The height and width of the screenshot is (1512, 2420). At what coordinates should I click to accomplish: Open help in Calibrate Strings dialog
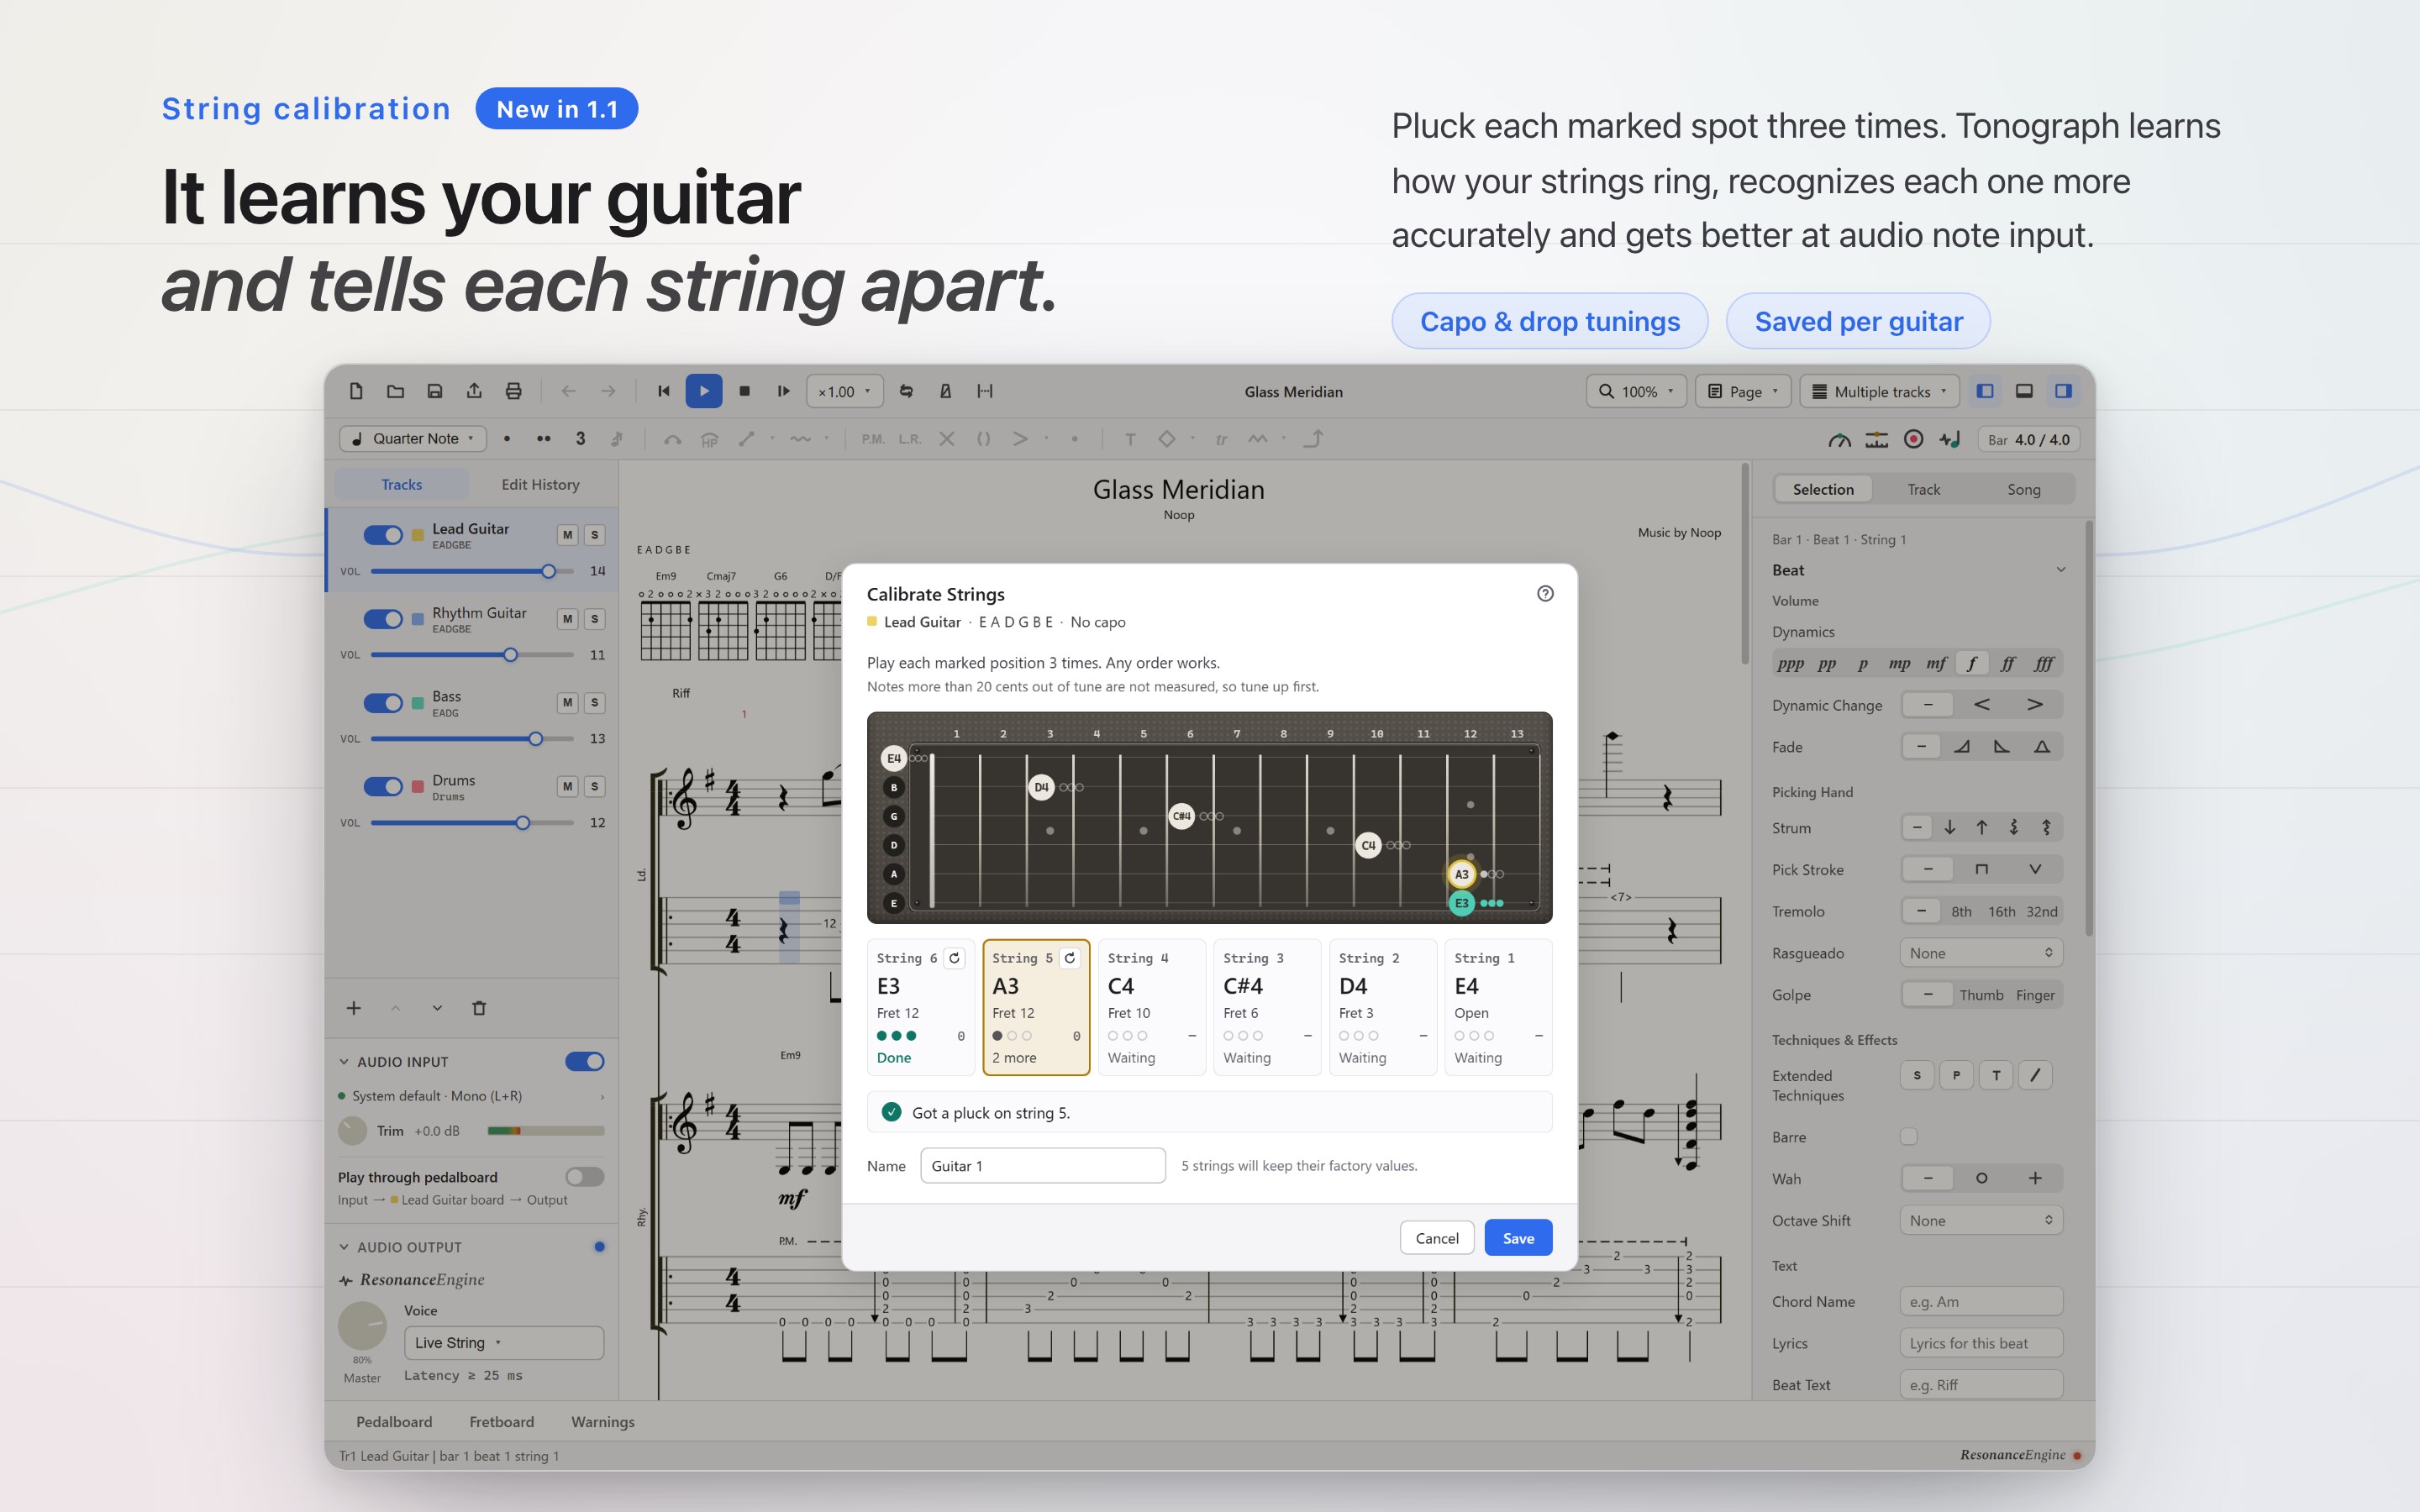pyautogui.click(x=1545, y=593)
